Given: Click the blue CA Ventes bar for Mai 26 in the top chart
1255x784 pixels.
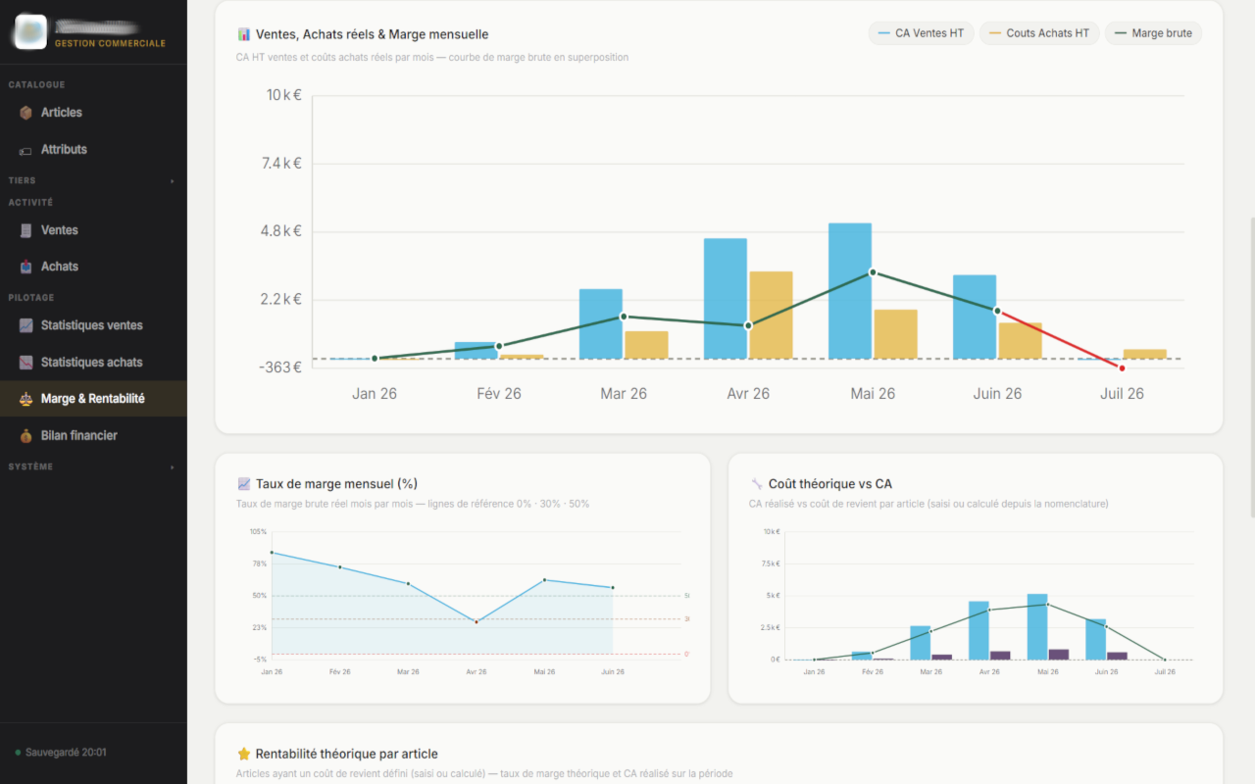Looking at the screenshot, I should (x=850, y=291).
